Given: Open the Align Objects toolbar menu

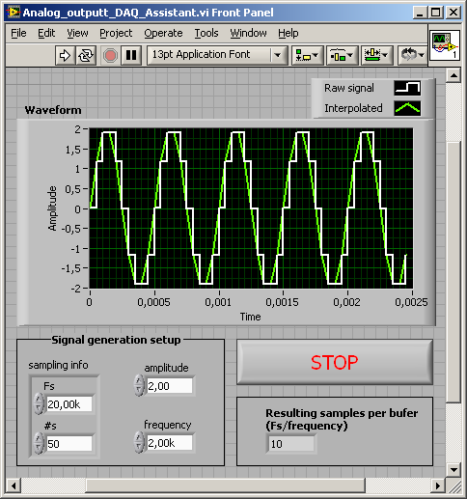Looking at the screenshot, I should (307, 55).
